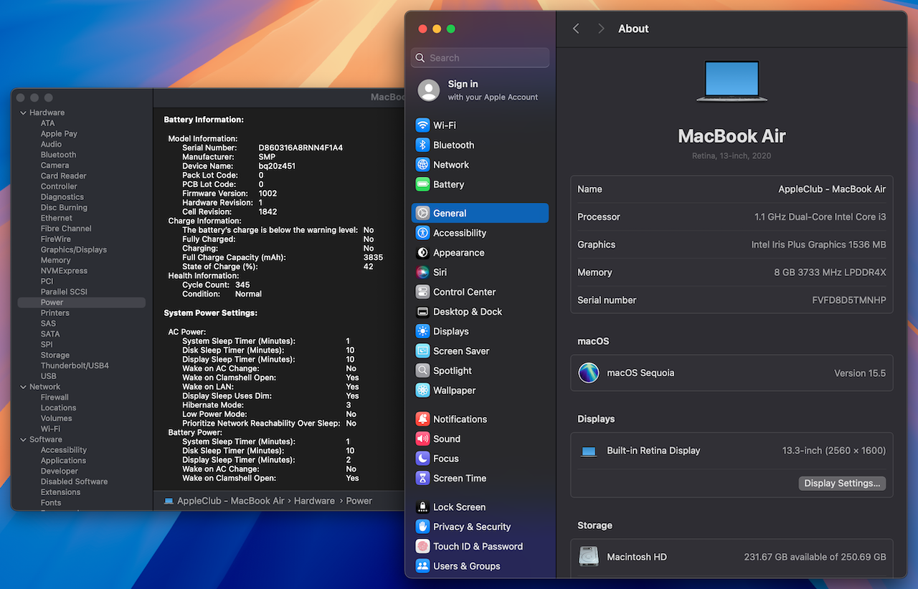Click the Processor value 1.1 GHz Dual-Core
Image resolution: width=918 pixels, height=589 pixels.
(820, 217)
